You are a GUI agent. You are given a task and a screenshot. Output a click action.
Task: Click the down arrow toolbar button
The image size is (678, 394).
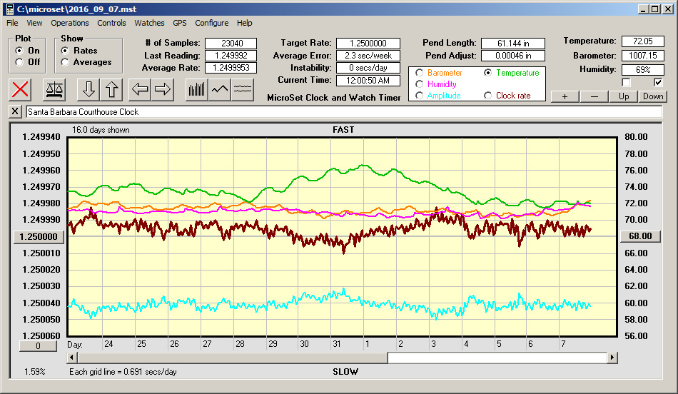point(88,89)
